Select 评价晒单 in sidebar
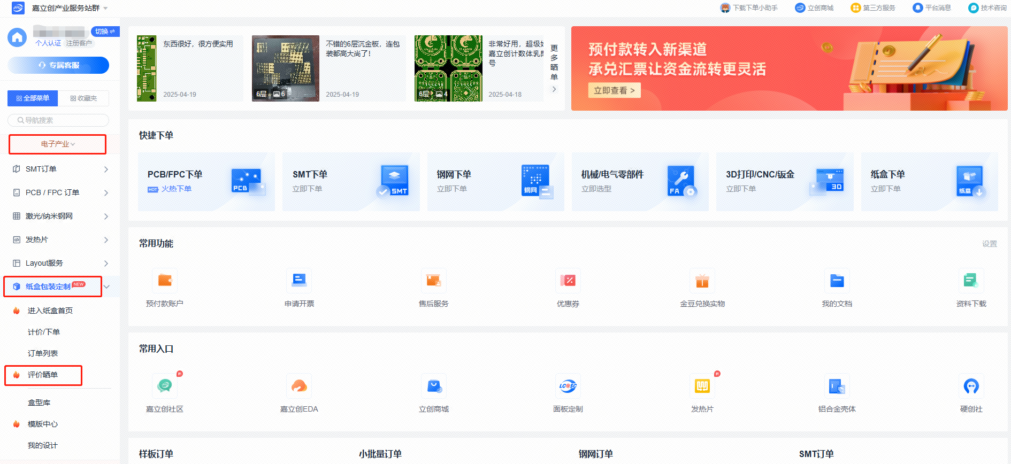The width and height of the screenshot is (1011, 464). [43, 375]
